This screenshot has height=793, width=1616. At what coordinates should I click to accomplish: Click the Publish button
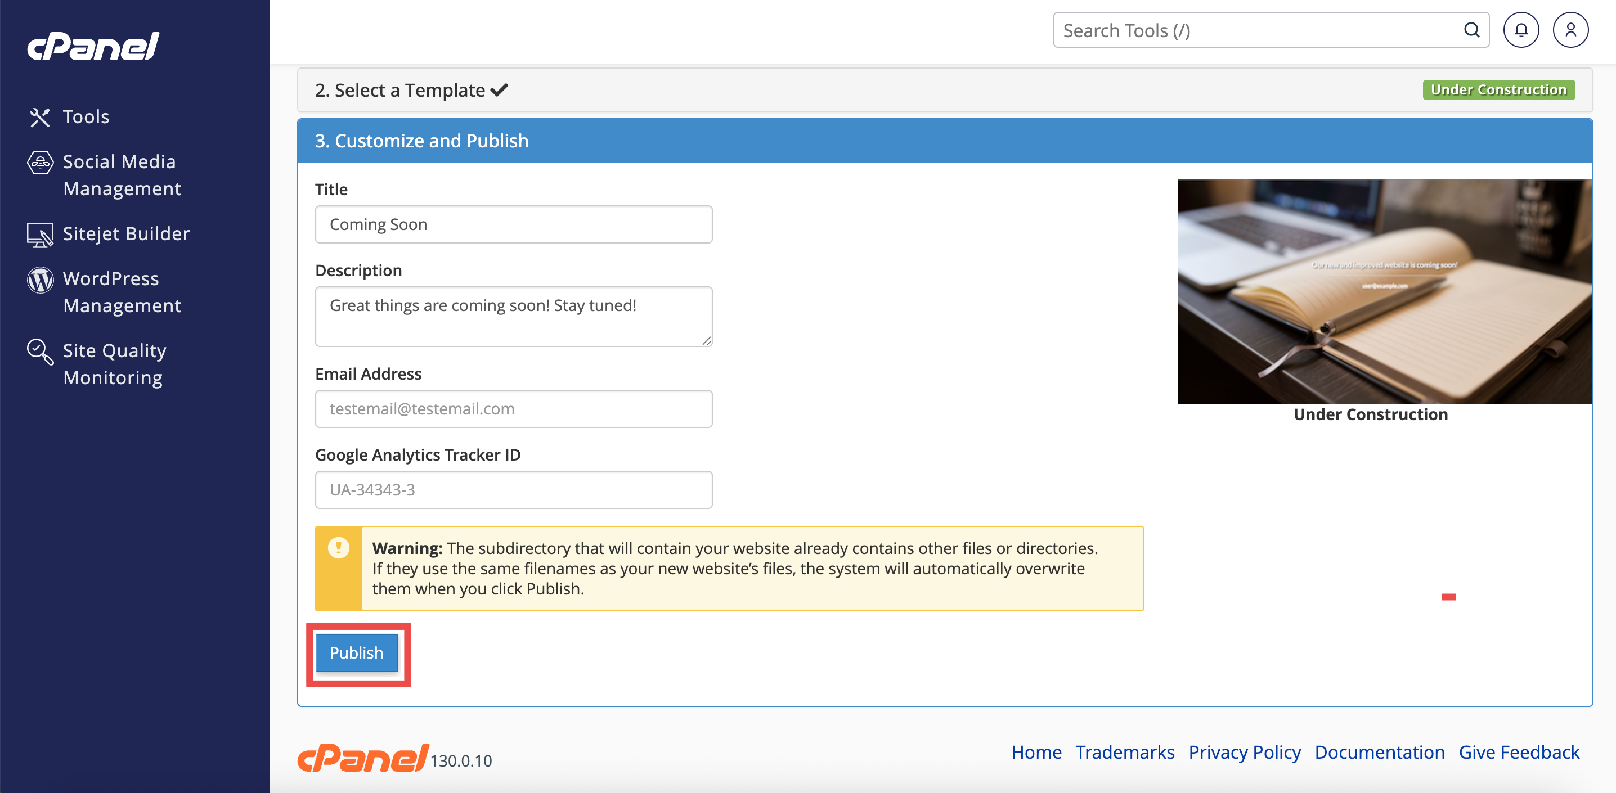[356, 652]
